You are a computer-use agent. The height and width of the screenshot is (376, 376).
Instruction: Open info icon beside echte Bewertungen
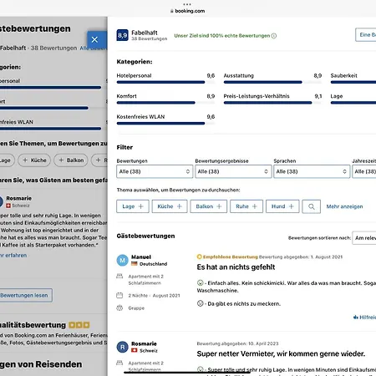pos(274,36)
